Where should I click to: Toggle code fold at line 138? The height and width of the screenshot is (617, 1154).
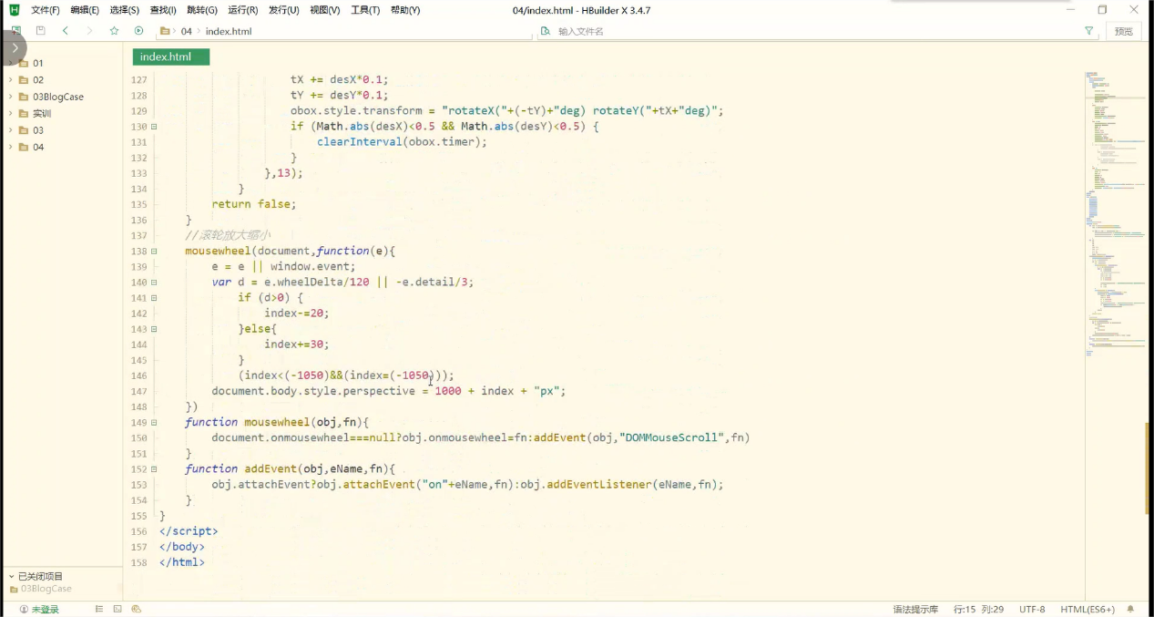(x=154, y=252)
